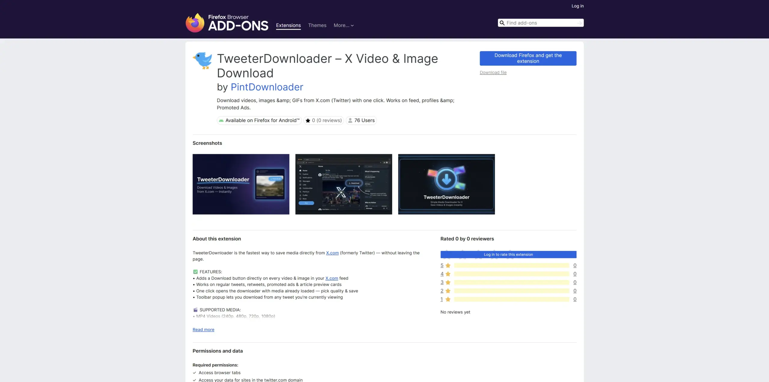Click the users person icon
The height and width of the screenshot is (382, 769).
point(350,121)
